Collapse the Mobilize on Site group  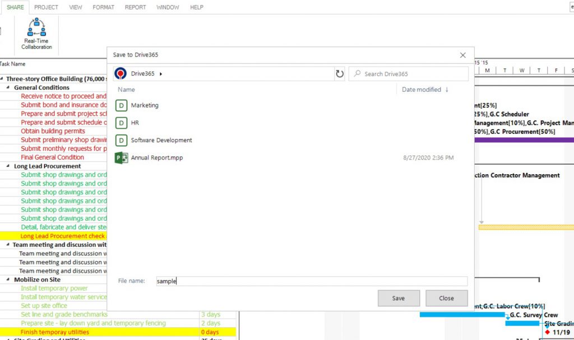click(8, 280)
